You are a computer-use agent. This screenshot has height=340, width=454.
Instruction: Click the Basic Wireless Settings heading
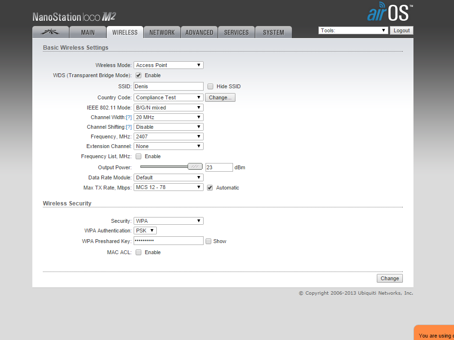point(76,47)
